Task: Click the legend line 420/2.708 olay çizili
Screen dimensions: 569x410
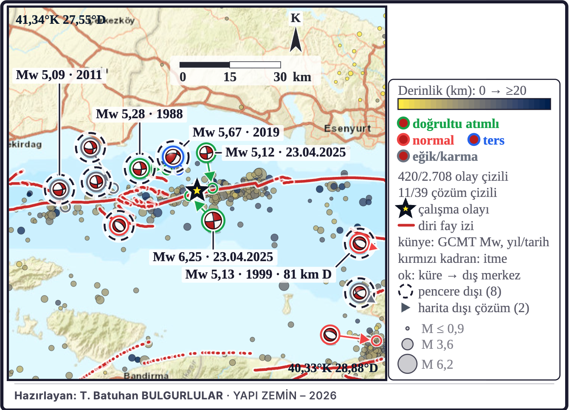Action: 453,176
